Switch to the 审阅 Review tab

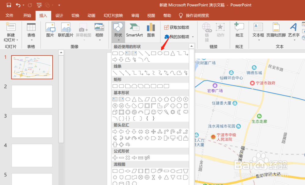pos(135,15)
